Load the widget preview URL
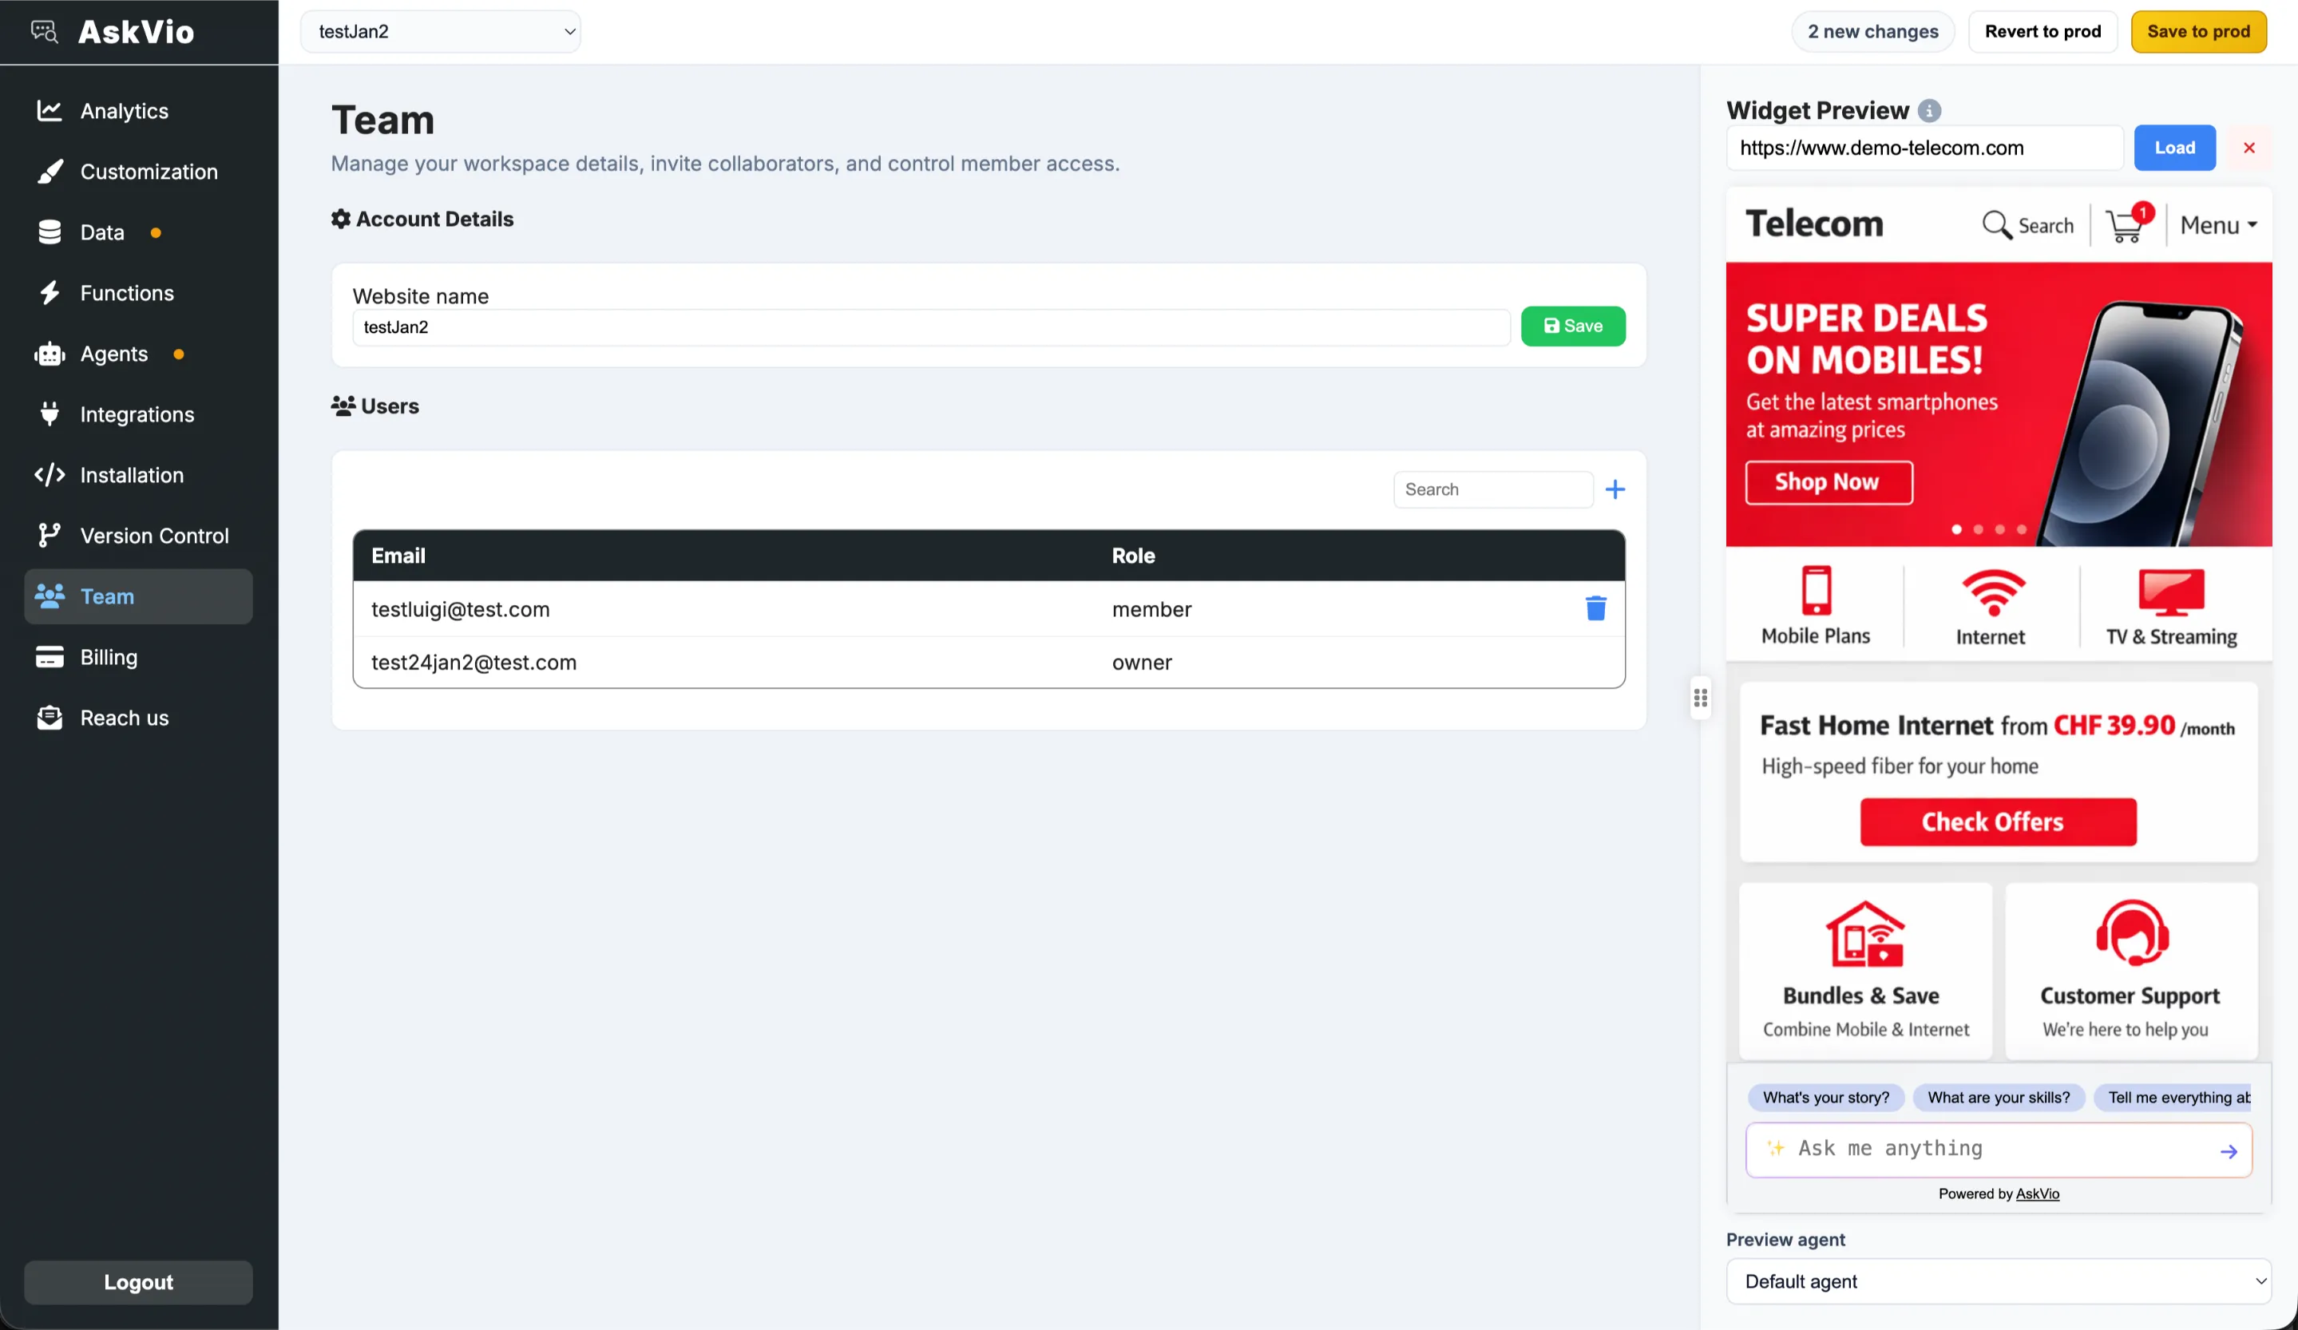This screenshot has width=2298, height=1330. (x=2174, y=148)
